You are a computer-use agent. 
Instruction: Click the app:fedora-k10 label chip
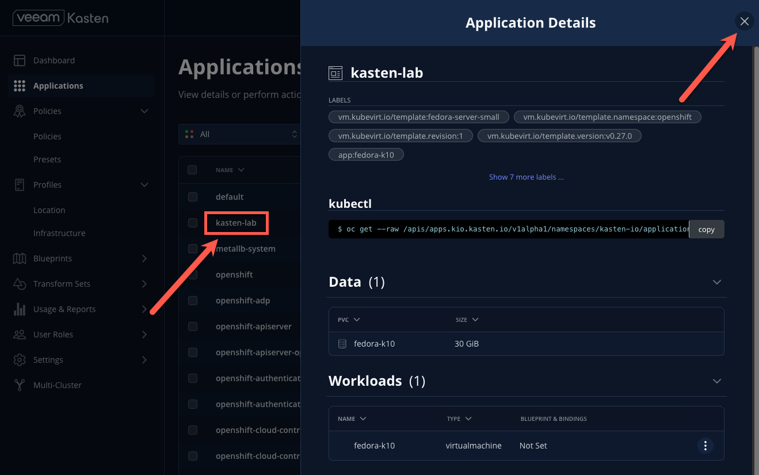pos(366,154)
